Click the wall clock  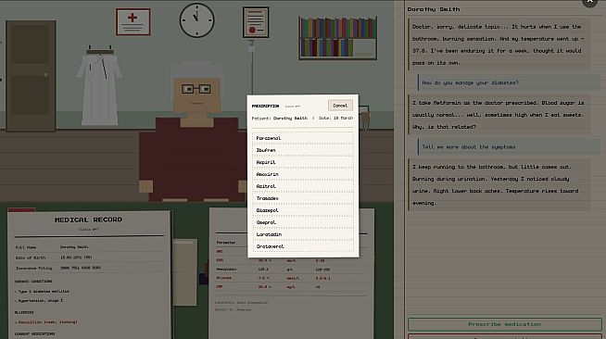point(196,20)
